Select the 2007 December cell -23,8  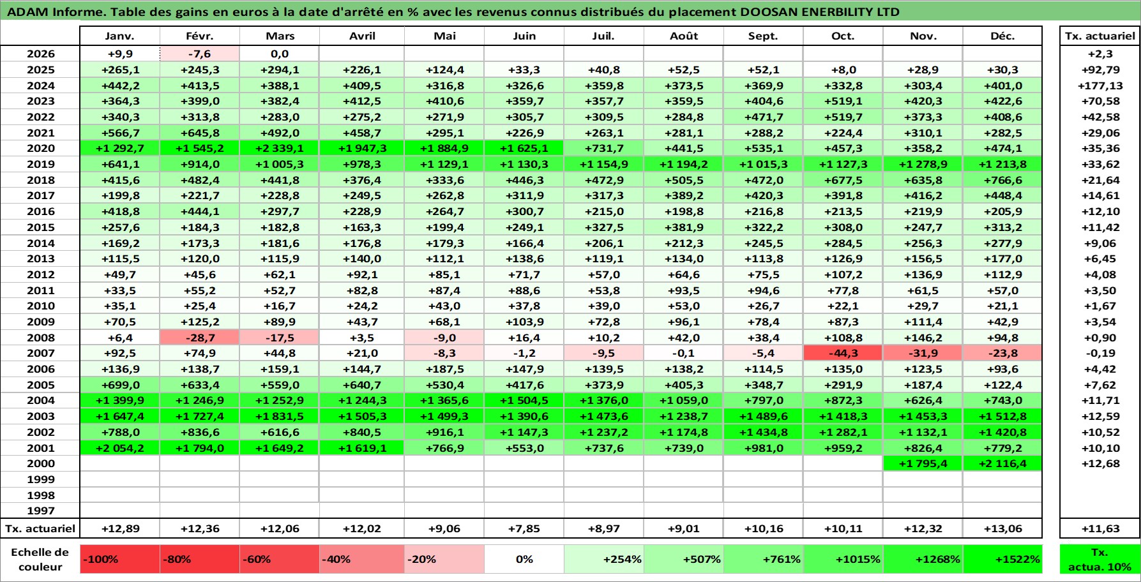1002,353
